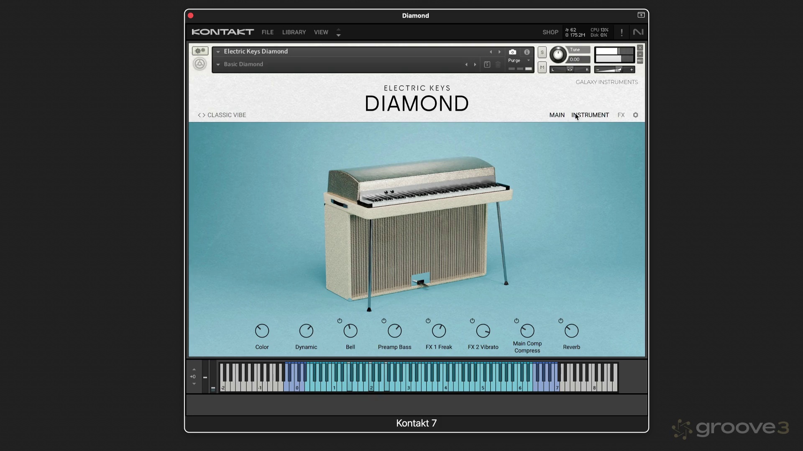
Task: Switch to the FX tab
Action: pyautogui.click(x=621, y=115)
